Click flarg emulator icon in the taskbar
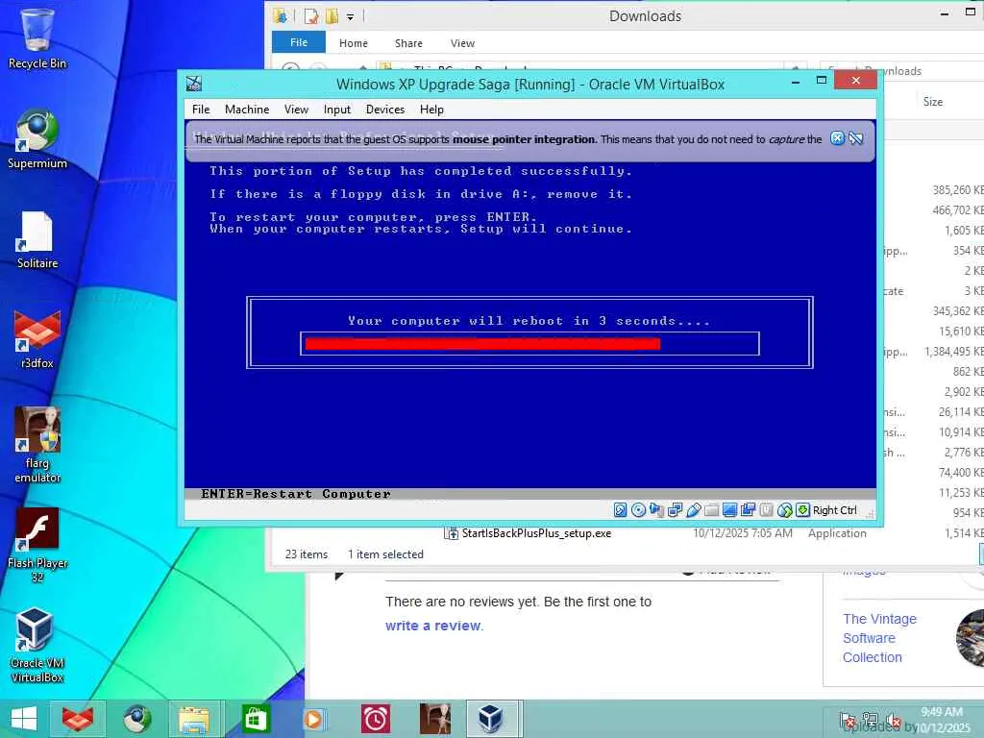Image resolution: width=984 pixels, height=738 pixels. [435, 719]
